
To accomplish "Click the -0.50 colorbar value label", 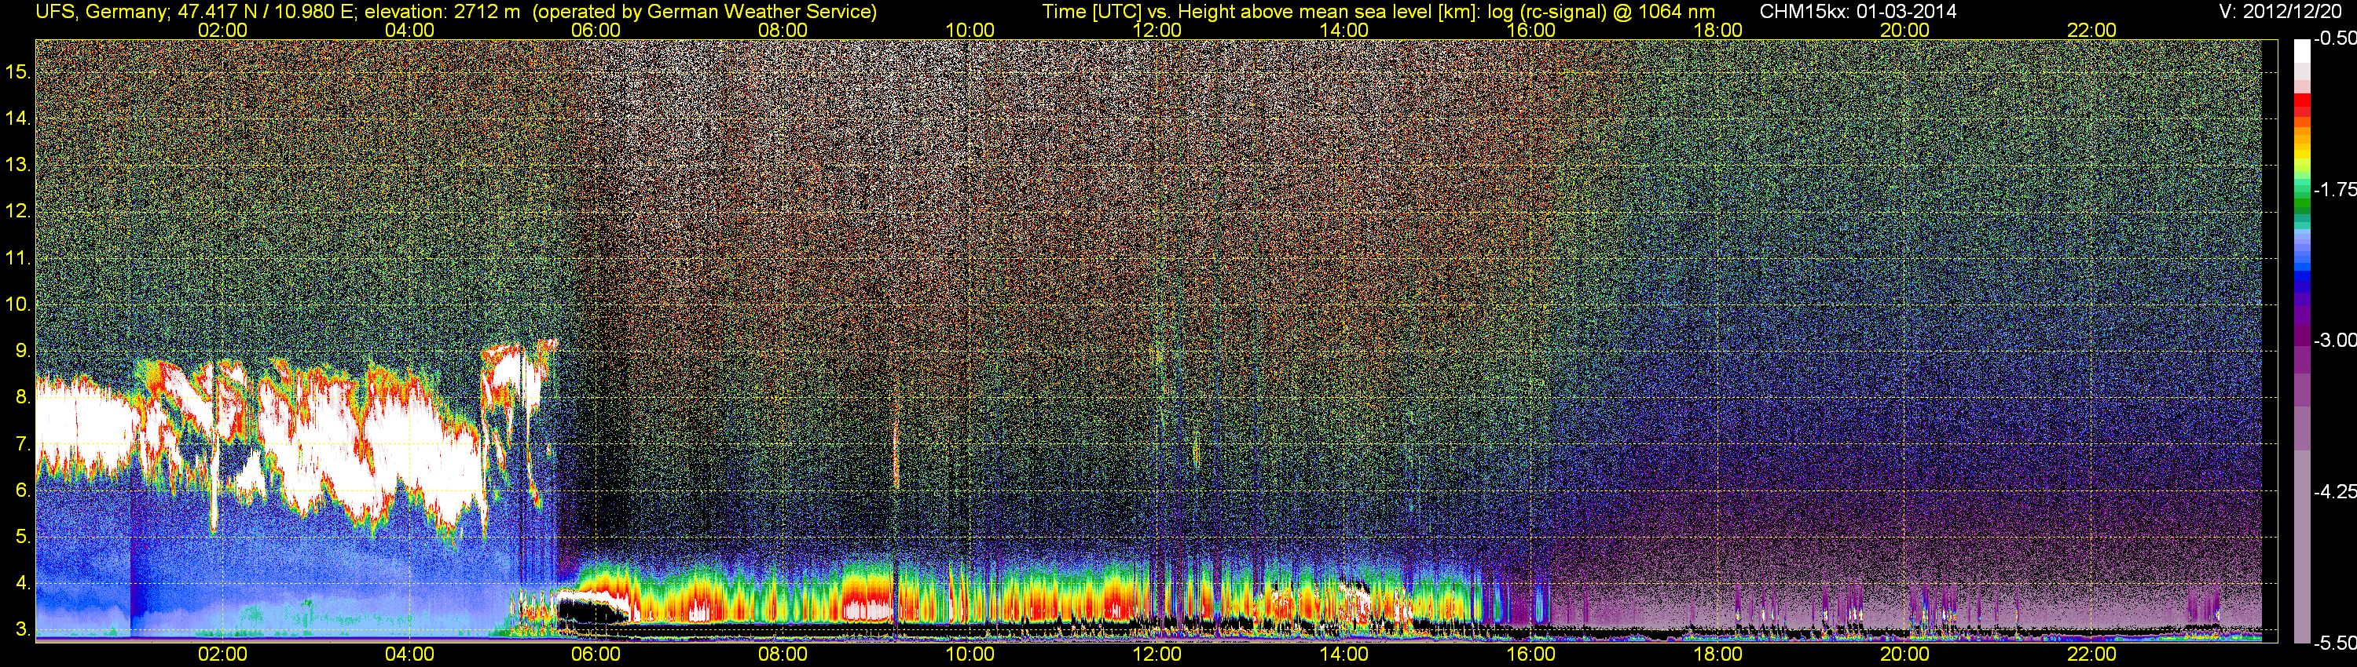I will pyautogui.click(x=2334, y=38).
